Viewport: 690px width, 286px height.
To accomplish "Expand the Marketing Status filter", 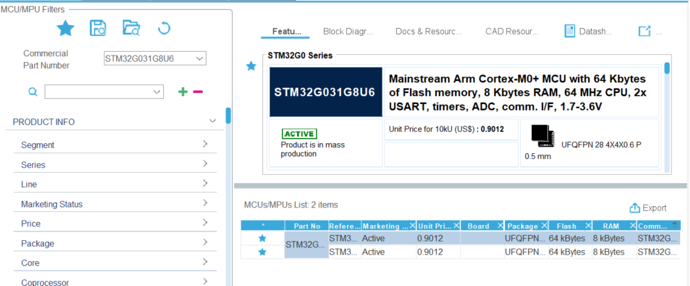I will [x=205, y=203].
